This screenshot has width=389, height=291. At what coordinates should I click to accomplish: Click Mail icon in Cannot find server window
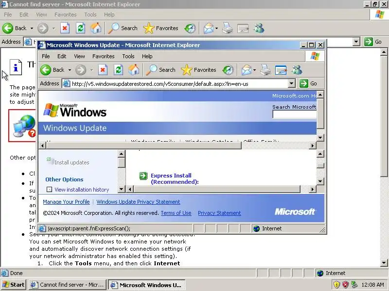(209, 28)
